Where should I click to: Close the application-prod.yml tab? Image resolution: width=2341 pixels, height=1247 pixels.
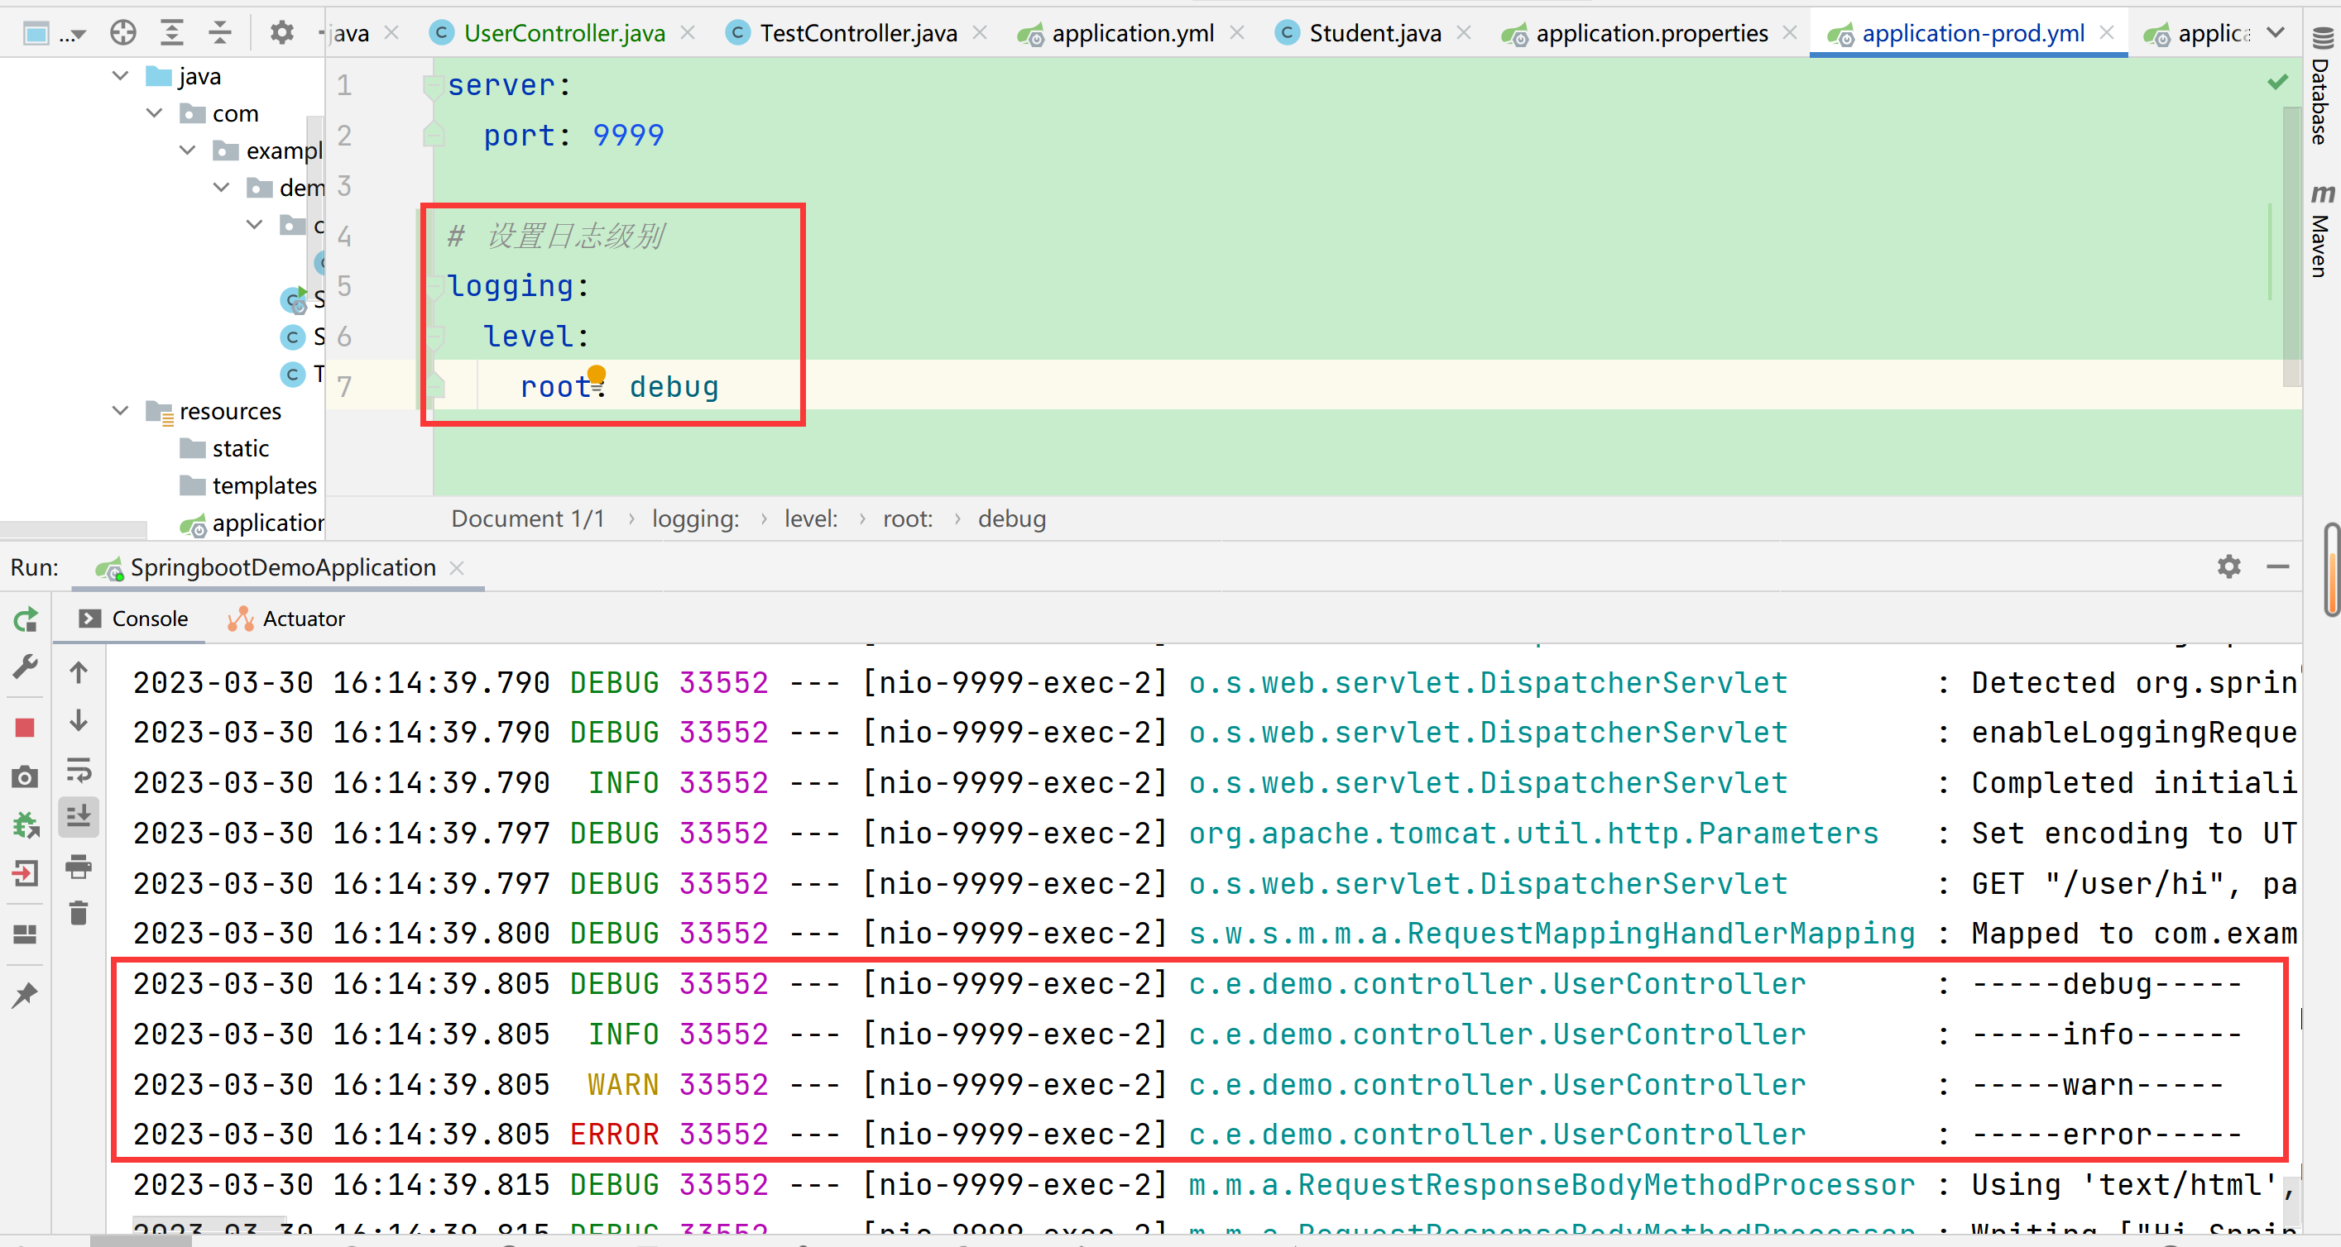pos(2107,34)
